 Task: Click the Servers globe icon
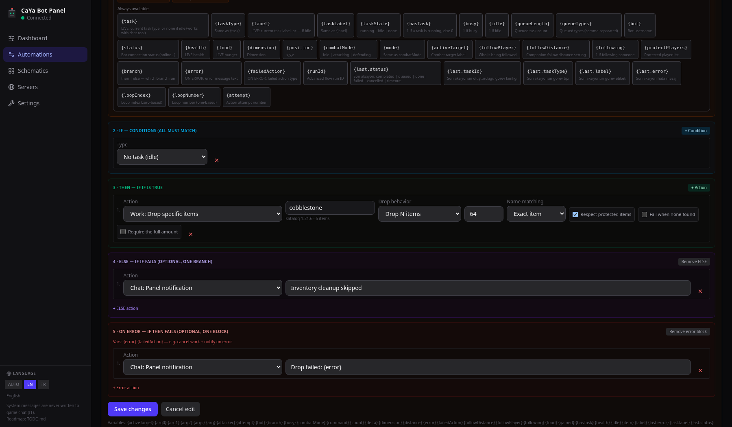point(11,87)
